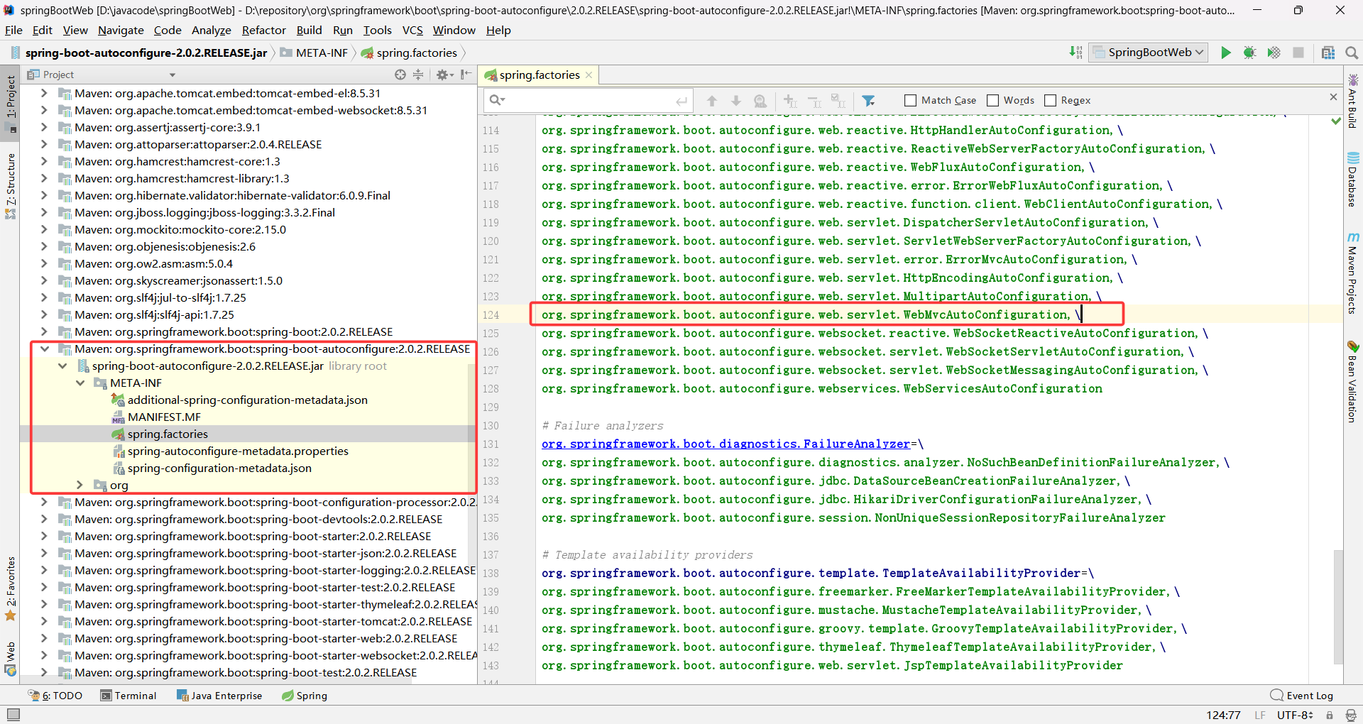The height and width of the screenshot is (724, 1363).
Task: Click the editor vertical scrollbar thumb
Action: click(x=1337, y=607)
